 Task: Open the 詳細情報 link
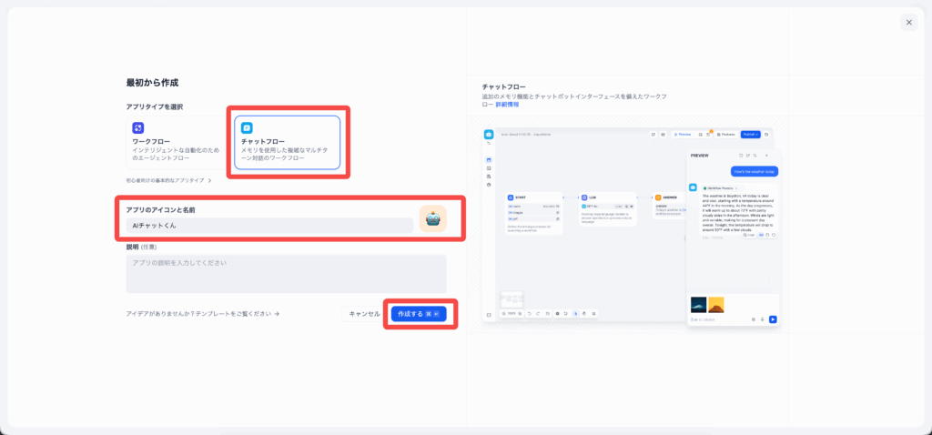pyautogui.click(x=507, y=105)
